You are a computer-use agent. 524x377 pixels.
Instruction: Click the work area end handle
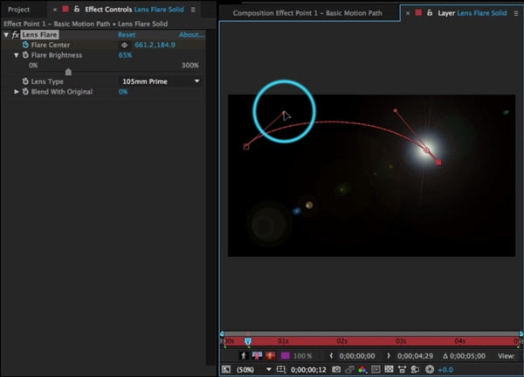pyautogui.click(x=521, y=334)
